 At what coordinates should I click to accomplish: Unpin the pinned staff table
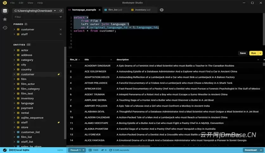(x=61, y=34)
